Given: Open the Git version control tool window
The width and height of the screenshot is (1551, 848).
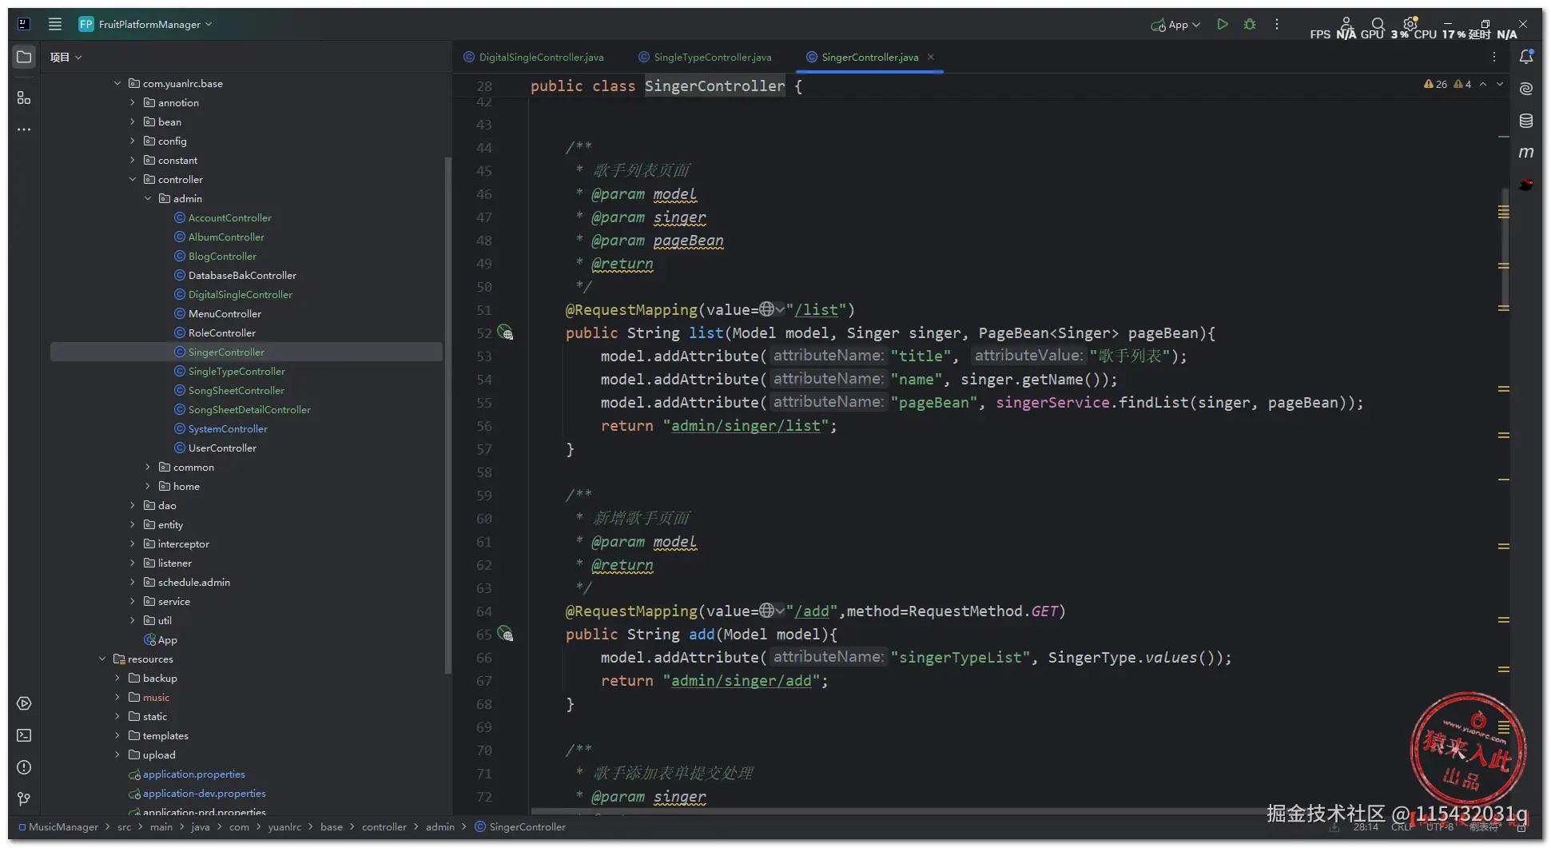Looking at the screenshot, I should (x=24, y=799).
